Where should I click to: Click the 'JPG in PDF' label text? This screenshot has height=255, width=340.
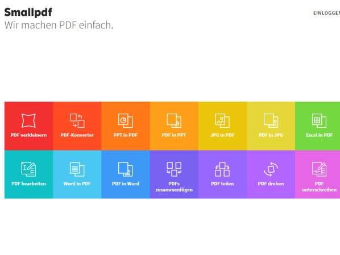pyautogui.click(x=222, y=135)
